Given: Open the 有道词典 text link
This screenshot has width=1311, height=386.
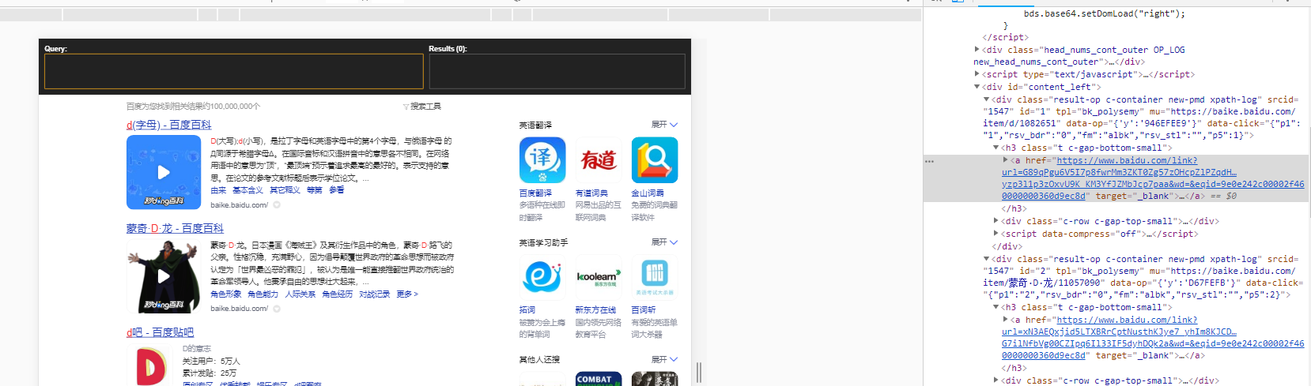Looking at the screenshot, I should tap(591, 193).
